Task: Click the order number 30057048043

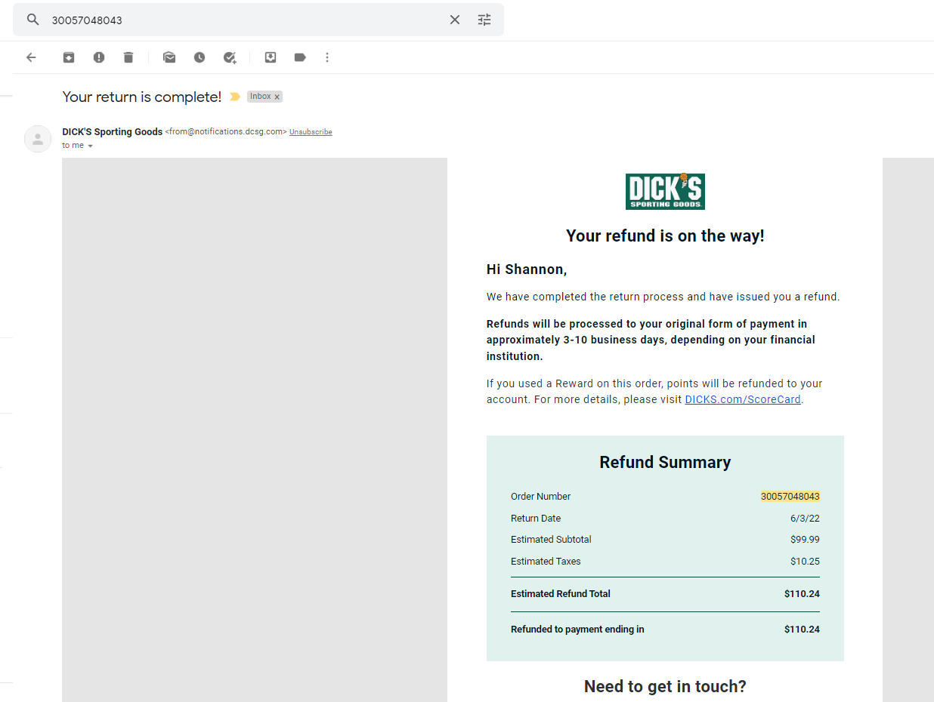Action: 790,497
